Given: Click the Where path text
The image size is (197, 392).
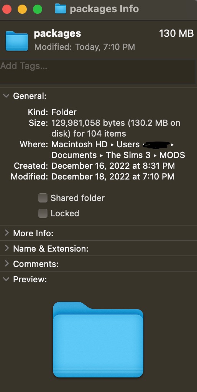Looking at the screenshot, I should (118, 150).
